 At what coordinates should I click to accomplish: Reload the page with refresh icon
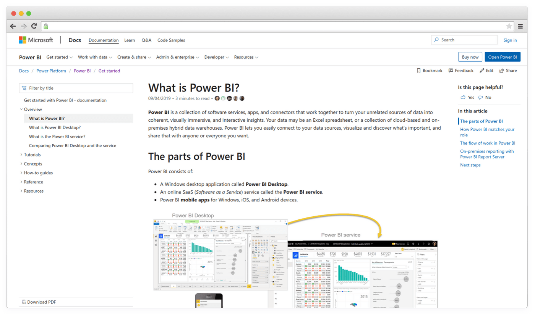click(34, 26)
